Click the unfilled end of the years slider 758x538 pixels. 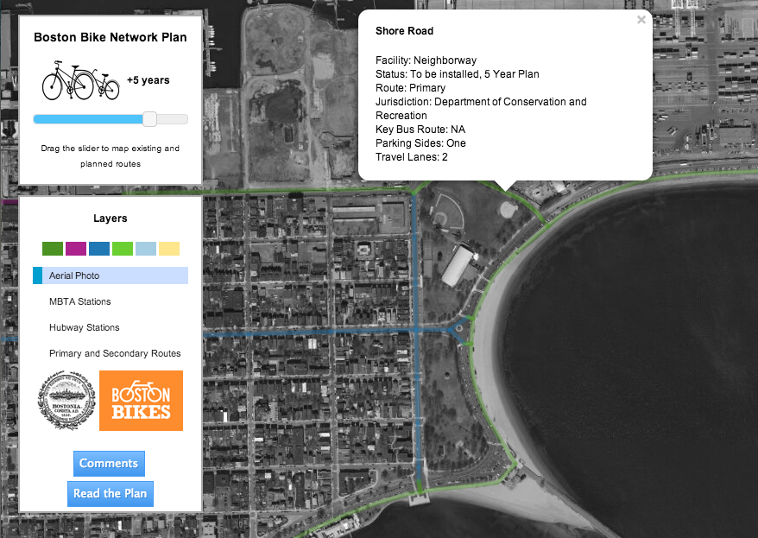[x=173, y=119]
